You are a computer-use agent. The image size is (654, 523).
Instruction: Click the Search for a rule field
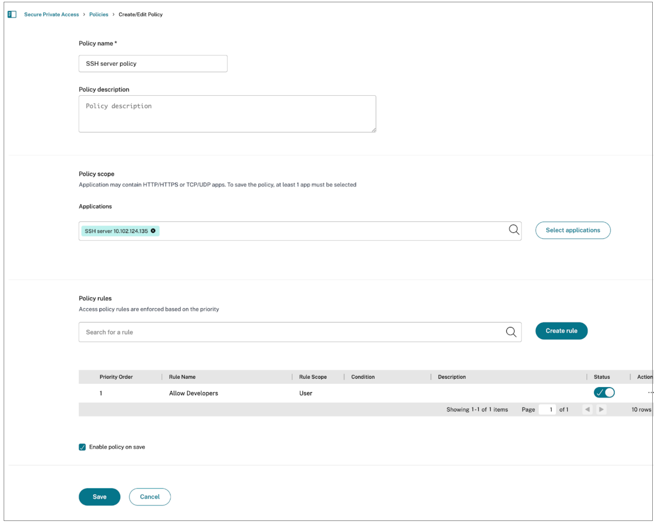291,332
